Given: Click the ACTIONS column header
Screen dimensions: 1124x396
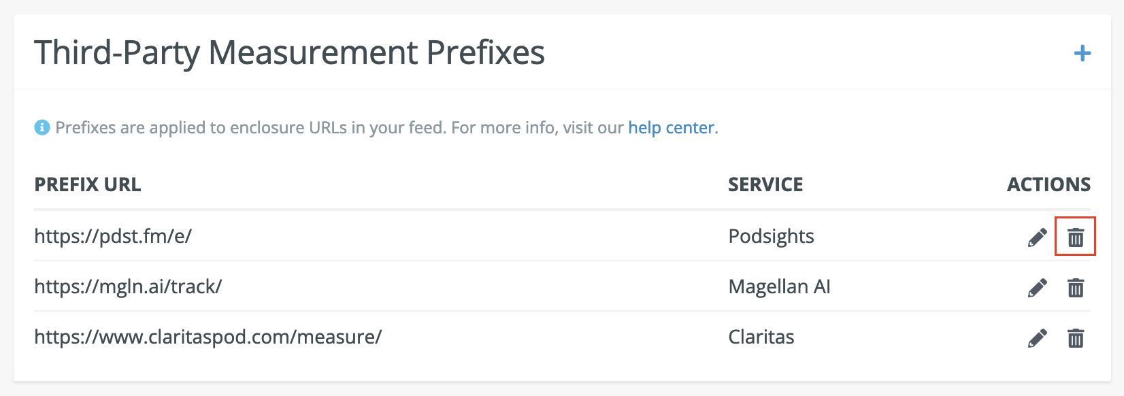Looking at the screenshot, I should point(1048,184).
